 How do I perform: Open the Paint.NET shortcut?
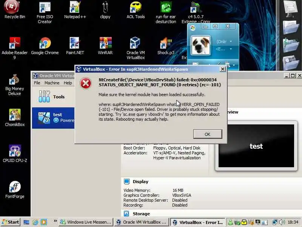[x=75, y=45]
